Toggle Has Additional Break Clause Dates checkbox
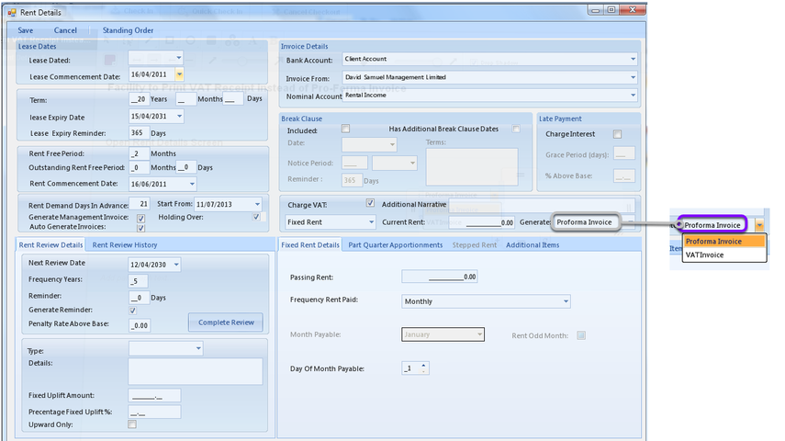 516,129
